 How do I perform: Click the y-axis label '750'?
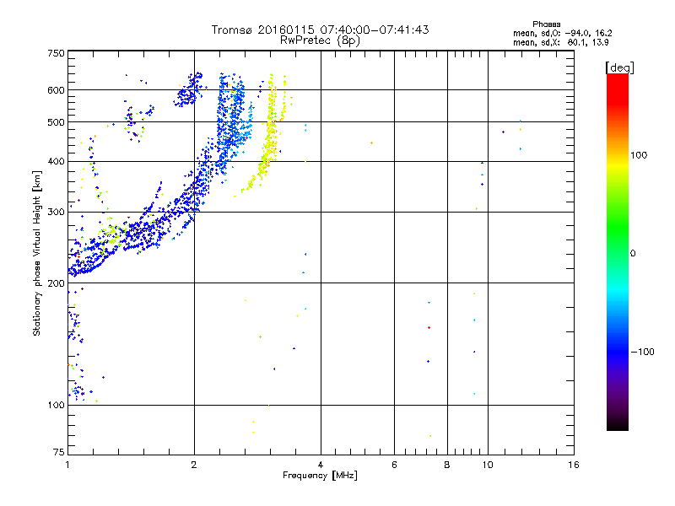pyautogui.click(x=56, y=53)
